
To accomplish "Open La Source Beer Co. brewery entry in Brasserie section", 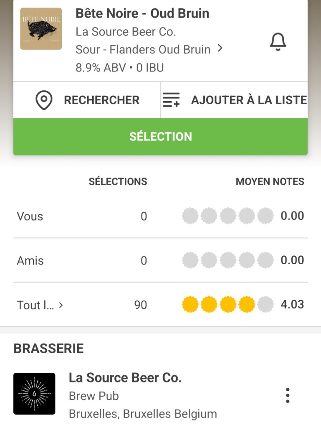I will coord(125,378).
